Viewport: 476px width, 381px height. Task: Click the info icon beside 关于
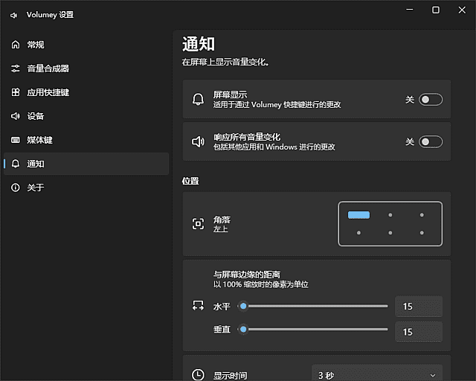click(16, 188)
